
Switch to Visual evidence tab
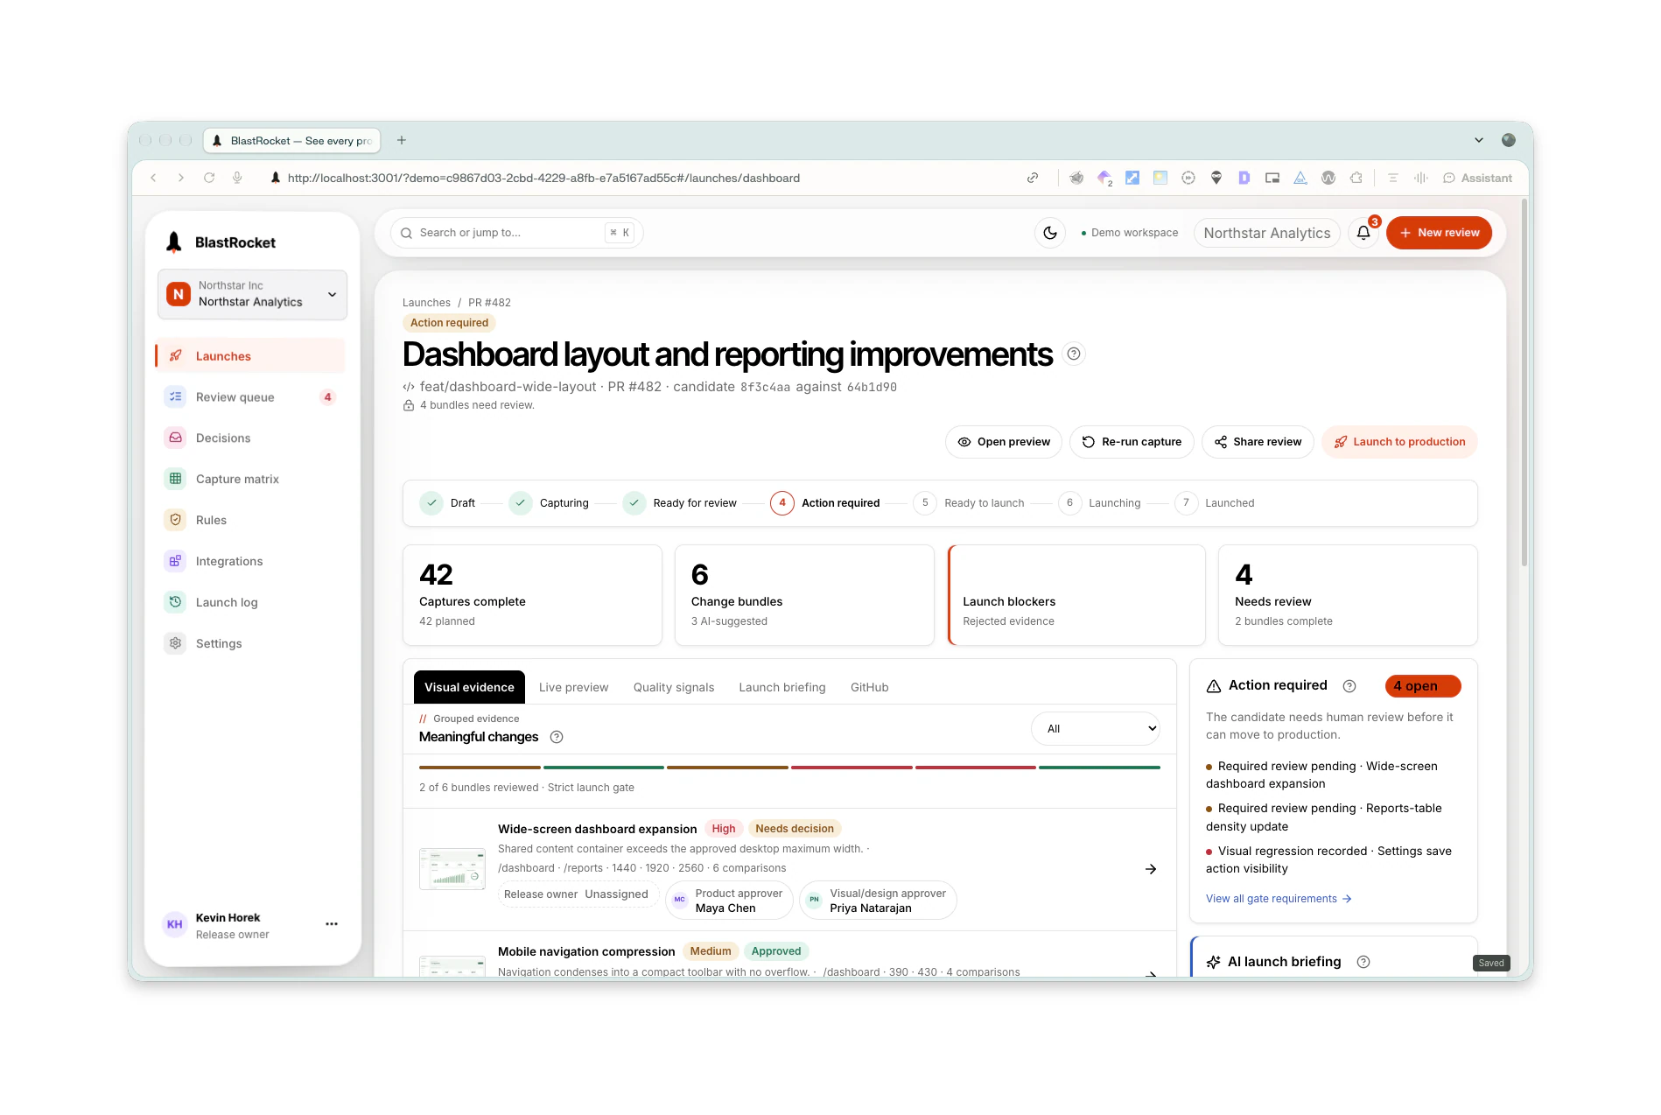click(x=469, y=688)
